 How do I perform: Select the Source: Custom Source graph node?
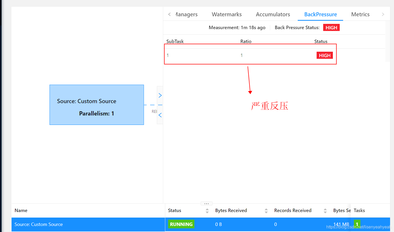click(97, 105)
